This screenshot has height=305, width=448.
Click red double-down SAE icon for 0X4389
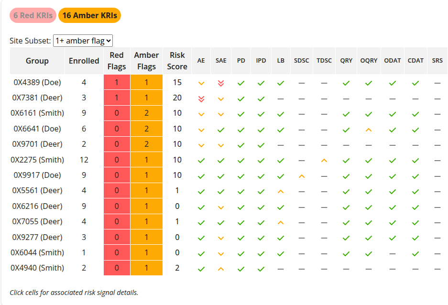[220, 83]
